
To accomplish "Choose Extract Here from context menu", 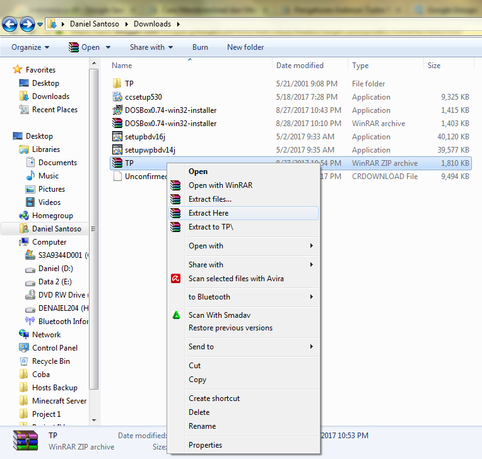I will (x=244, y=213).
